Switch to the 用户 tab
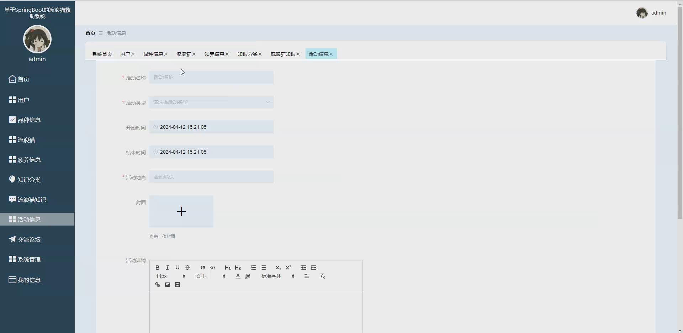This screenshot has height=333, width=683. 125,54
